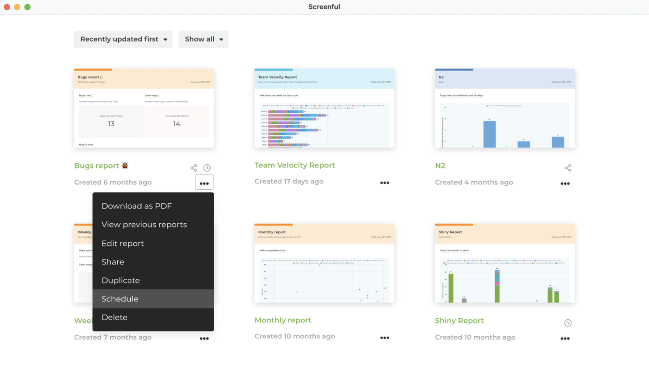Click share icon on Bugs report
Screen dimensions: 649x374
click(x=194, y=168)
